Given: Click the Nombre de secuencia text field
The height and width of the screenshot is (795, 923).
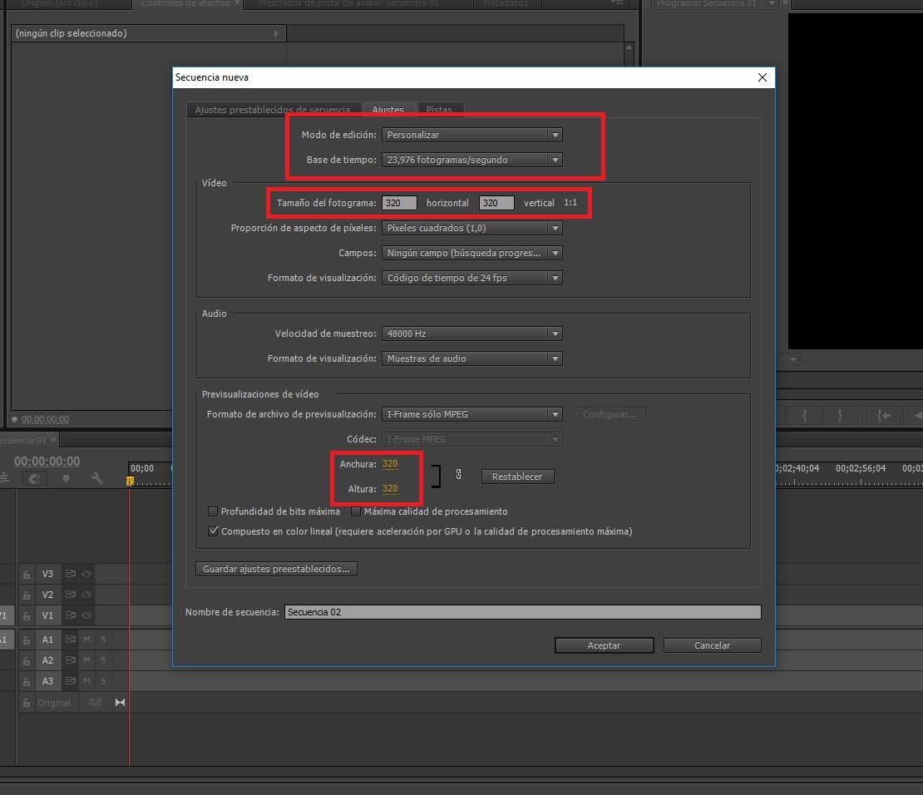Looking at the screenshot, I should coord(523,612).
